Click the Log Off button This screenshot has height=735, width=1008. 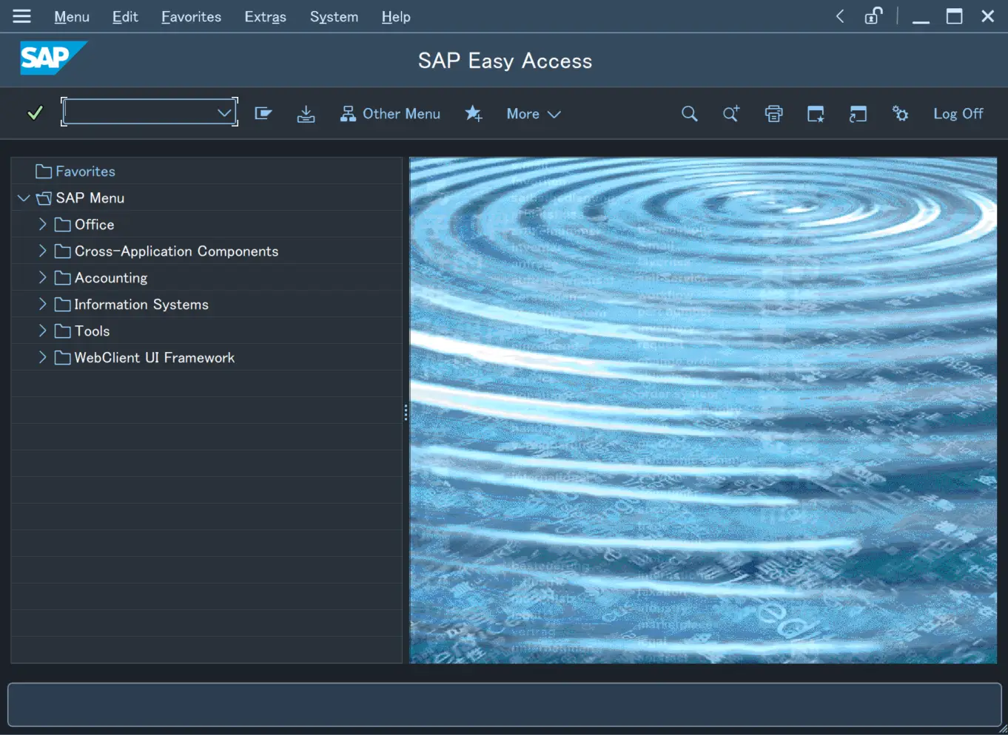[958, 113]
